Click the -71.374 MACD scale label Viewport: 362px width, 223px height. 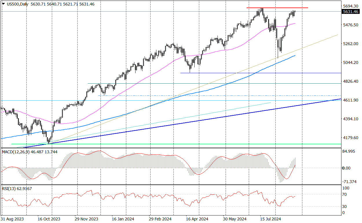(350, 182)
